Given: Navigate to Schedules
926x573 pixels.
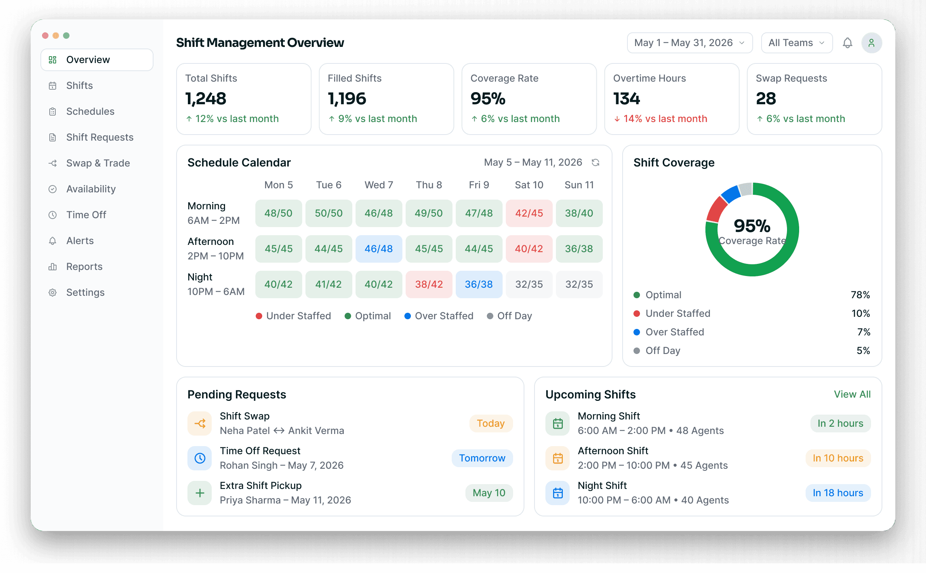Looking at the screenshot, I should click(97, 112).
